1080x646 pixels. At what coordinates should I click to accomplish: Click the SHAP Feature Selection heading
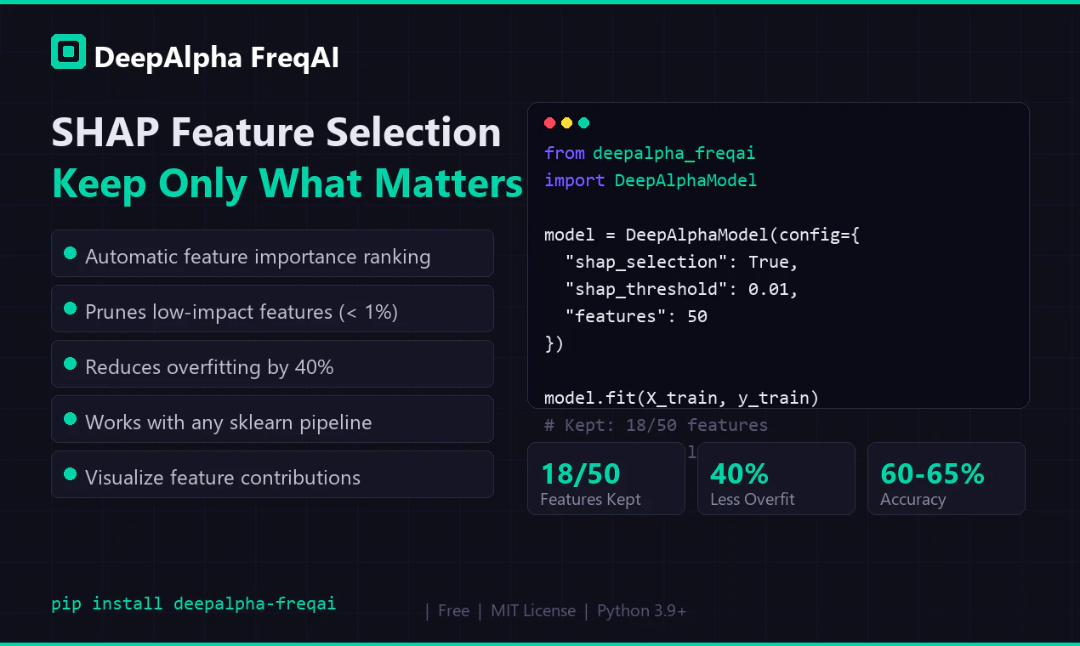(276, 133)
